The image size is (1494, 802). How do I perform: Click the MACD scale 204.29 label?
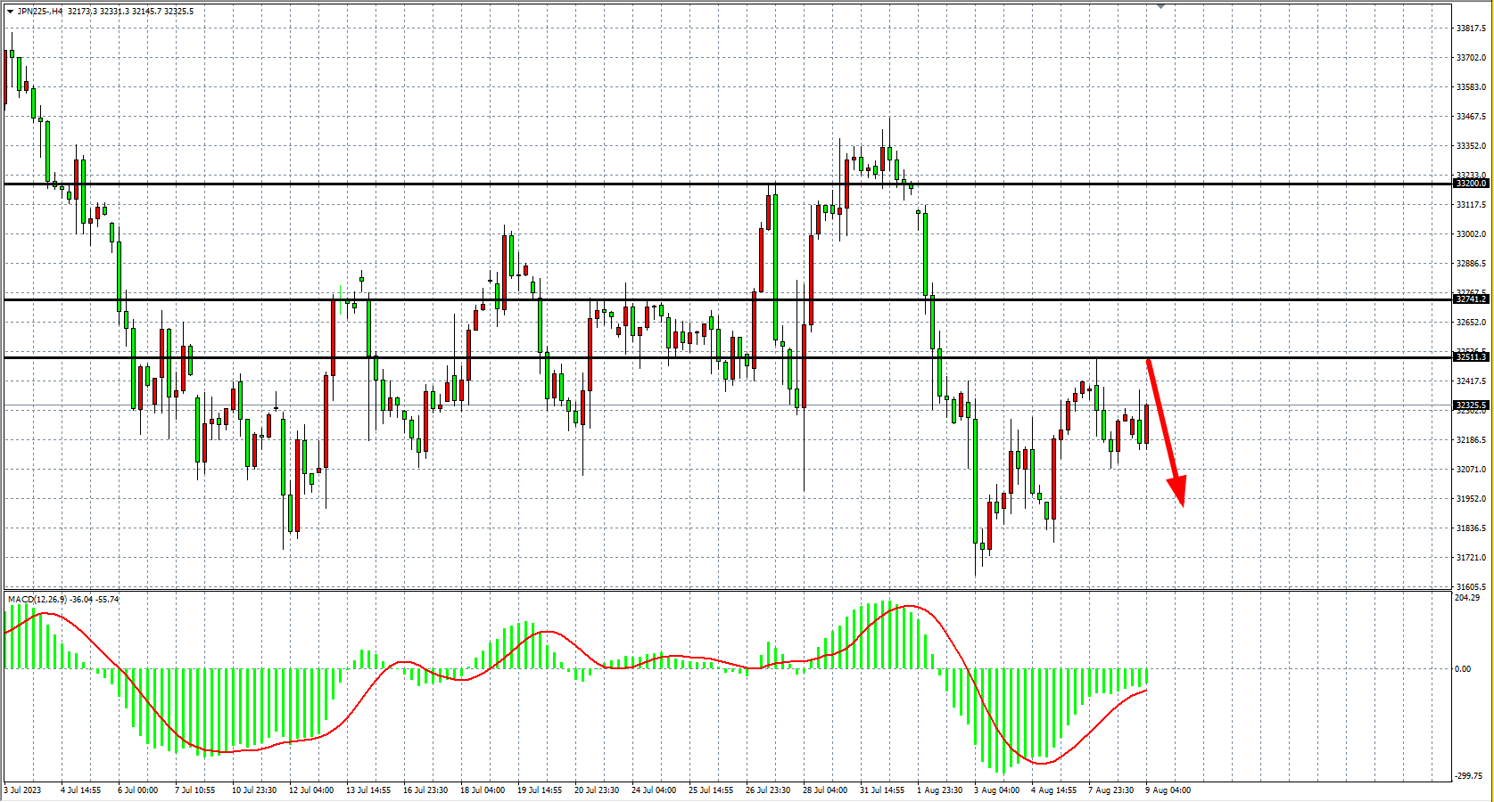click(x=1467, y=598)
